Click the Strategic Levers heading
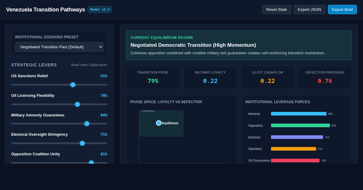Image resolution: width=363 pixels, height=190 pixels. 34,65
